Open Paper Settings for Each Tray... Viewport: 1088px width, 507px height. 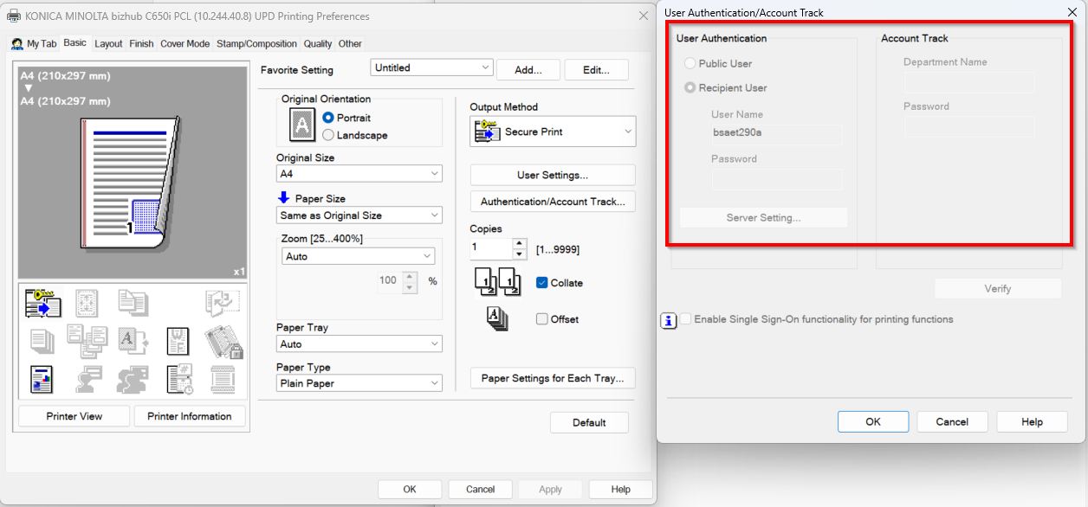[x=553, y=378]
